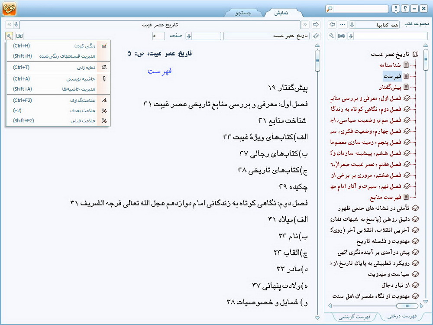The width and height of the screenshot is (433, 325).
Task: Click the down arrow left of همه کتابها
Action: tap(352, 25)
